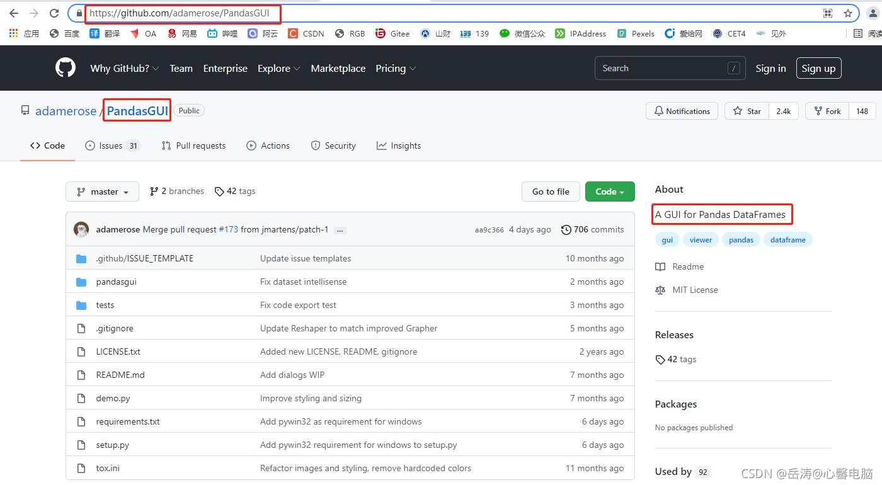Screen dimensions: 882x485
Task: Open the 微信公众 bookmark
Action: 522,33
